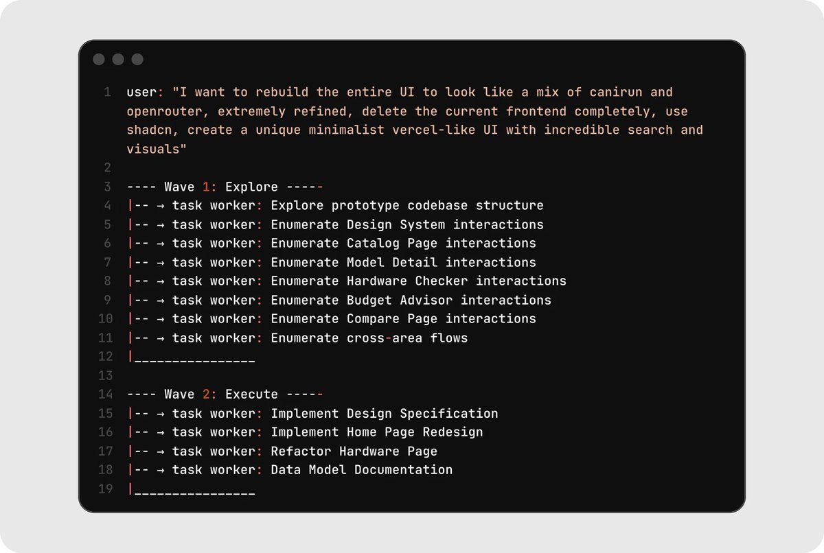Click the third window control dot
Screen dimensions: 824x553
pos(137,60)
